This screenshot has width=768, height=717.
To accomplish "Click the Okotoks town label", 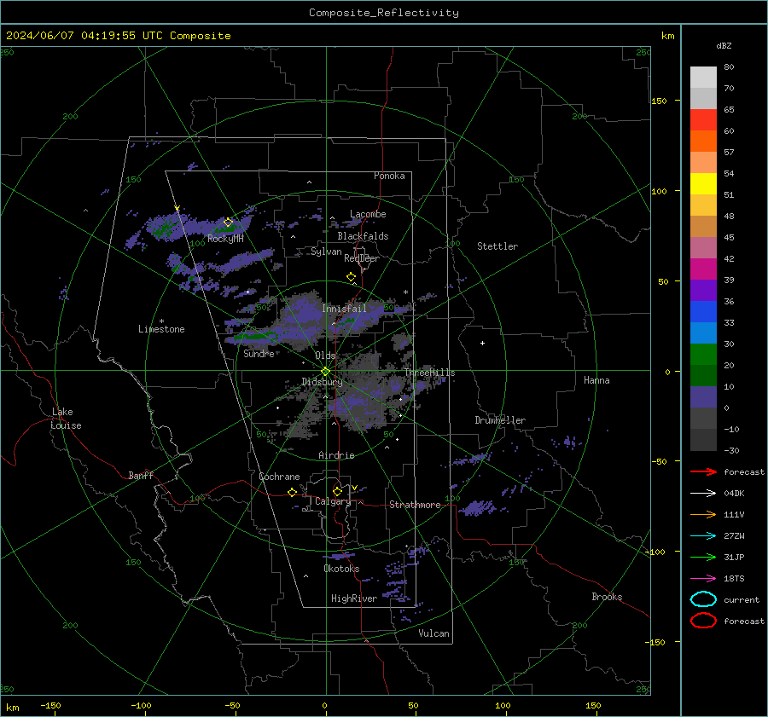I will click(341, 569).
